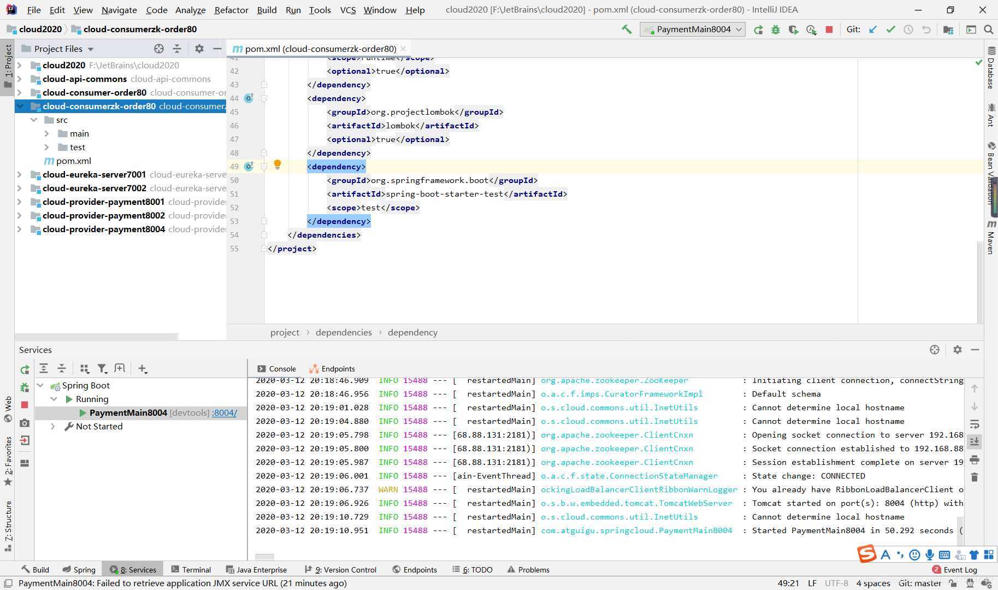This screenshot has height=590, width=998.
Task: Click dependencies in the XML breadcrumb
Action: 344,332
